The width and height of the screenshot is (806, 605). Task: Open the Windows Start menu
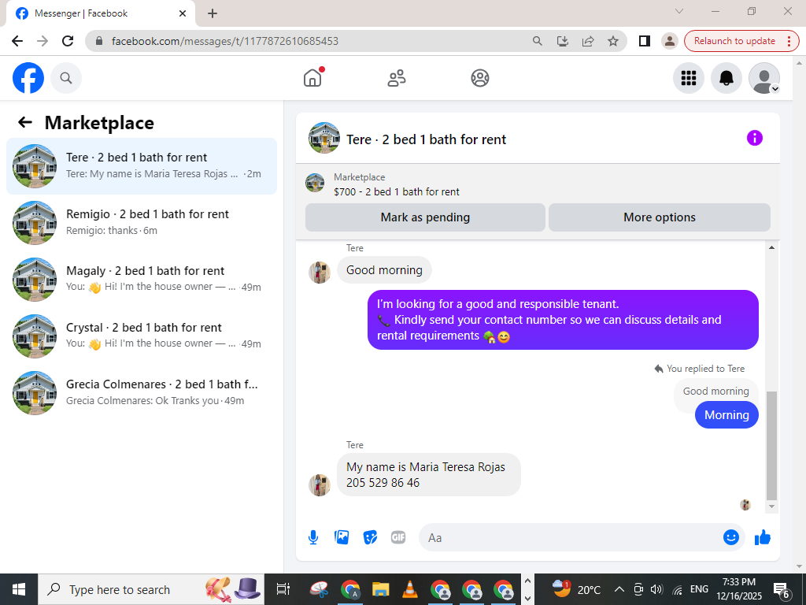tap(19, 589)
